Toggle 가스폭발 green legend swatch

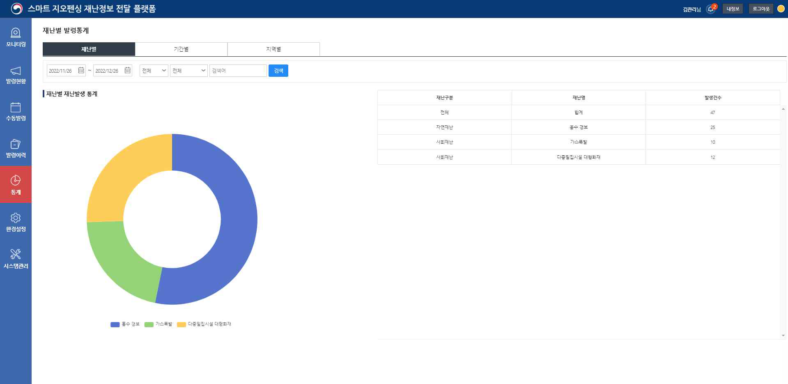tap(149, 324)
